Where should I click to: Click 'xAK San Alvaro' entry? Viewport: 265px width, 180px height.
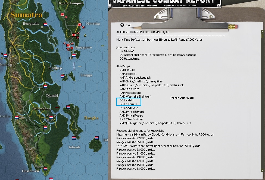129,89
